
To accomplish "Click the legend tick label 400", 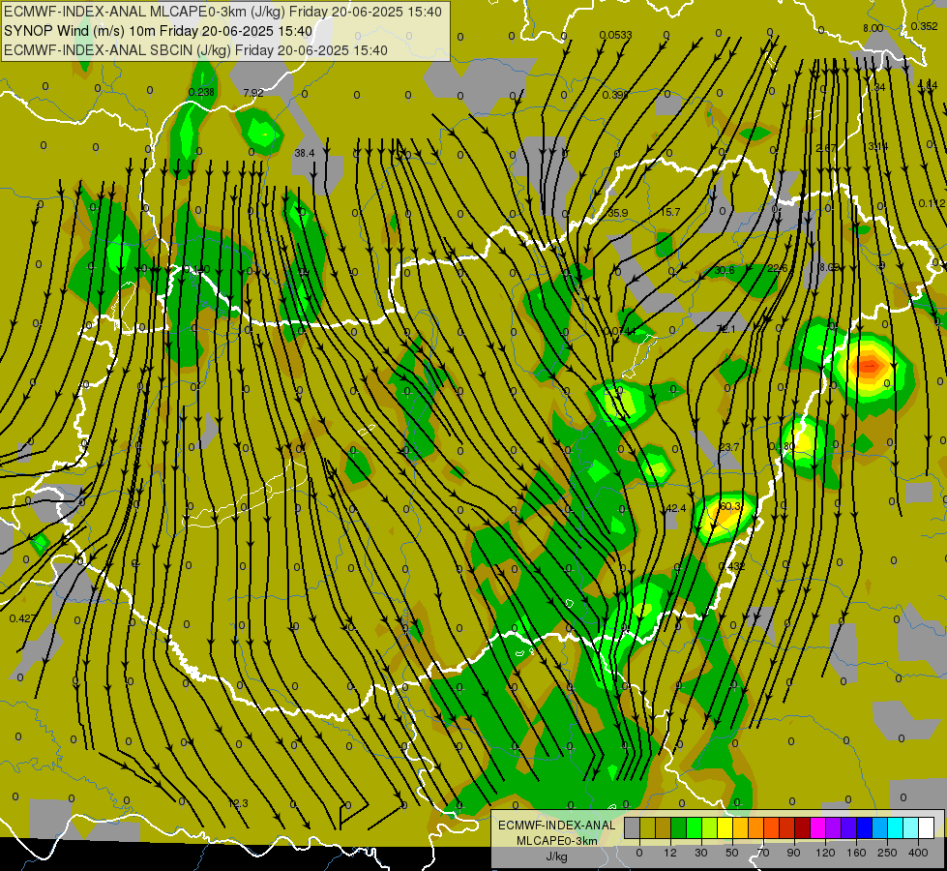I will [918, 853].
